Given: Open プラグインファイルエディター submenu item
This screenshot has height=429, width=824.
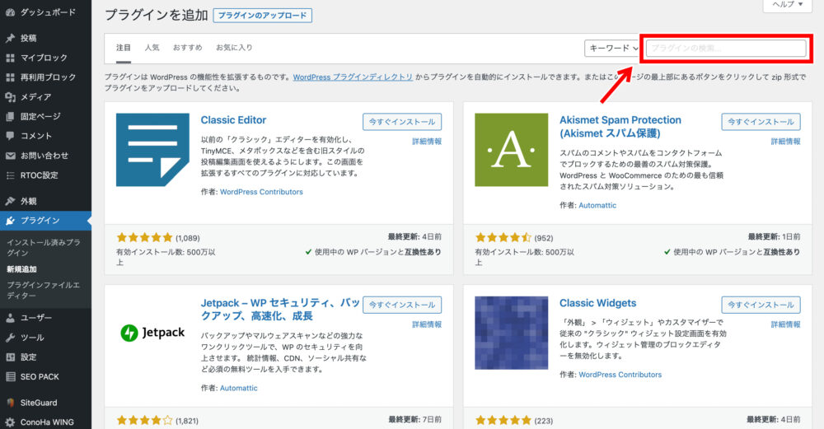Looking at the screenshot, I should [43, 291].
